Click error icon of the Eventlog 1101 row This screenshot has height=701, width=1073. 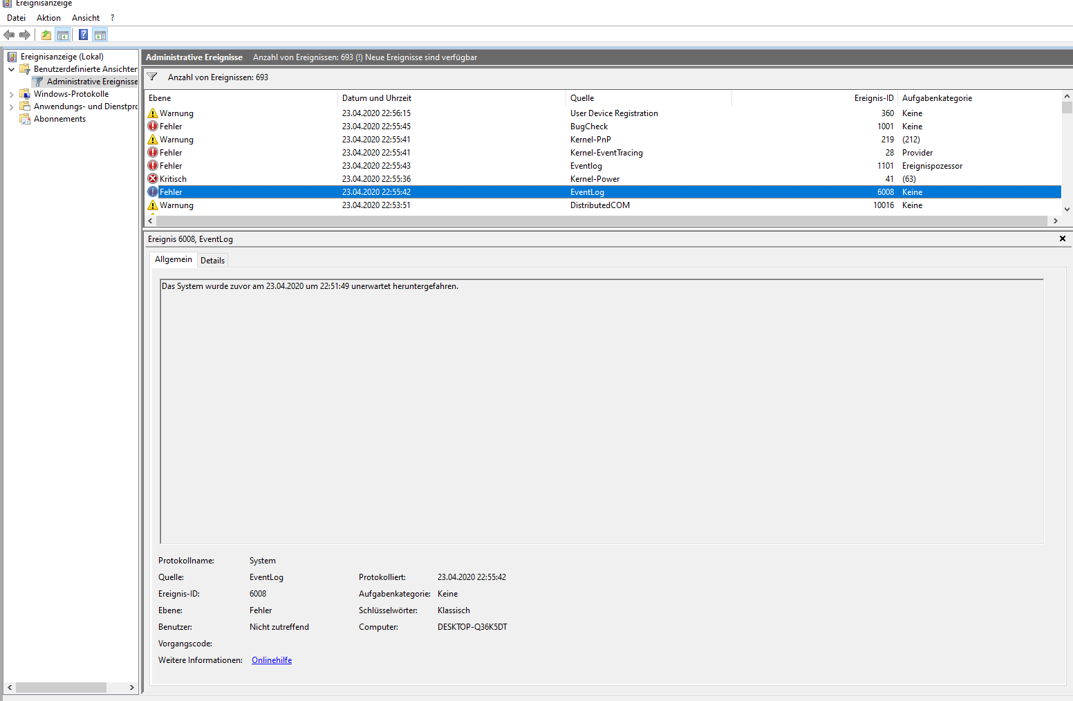pos(153,166)
